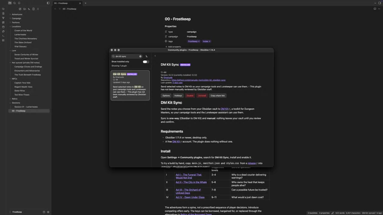Expand the Adventures folder
The width and height of the screenshot is (383, 215).
[x=17, y=14]
